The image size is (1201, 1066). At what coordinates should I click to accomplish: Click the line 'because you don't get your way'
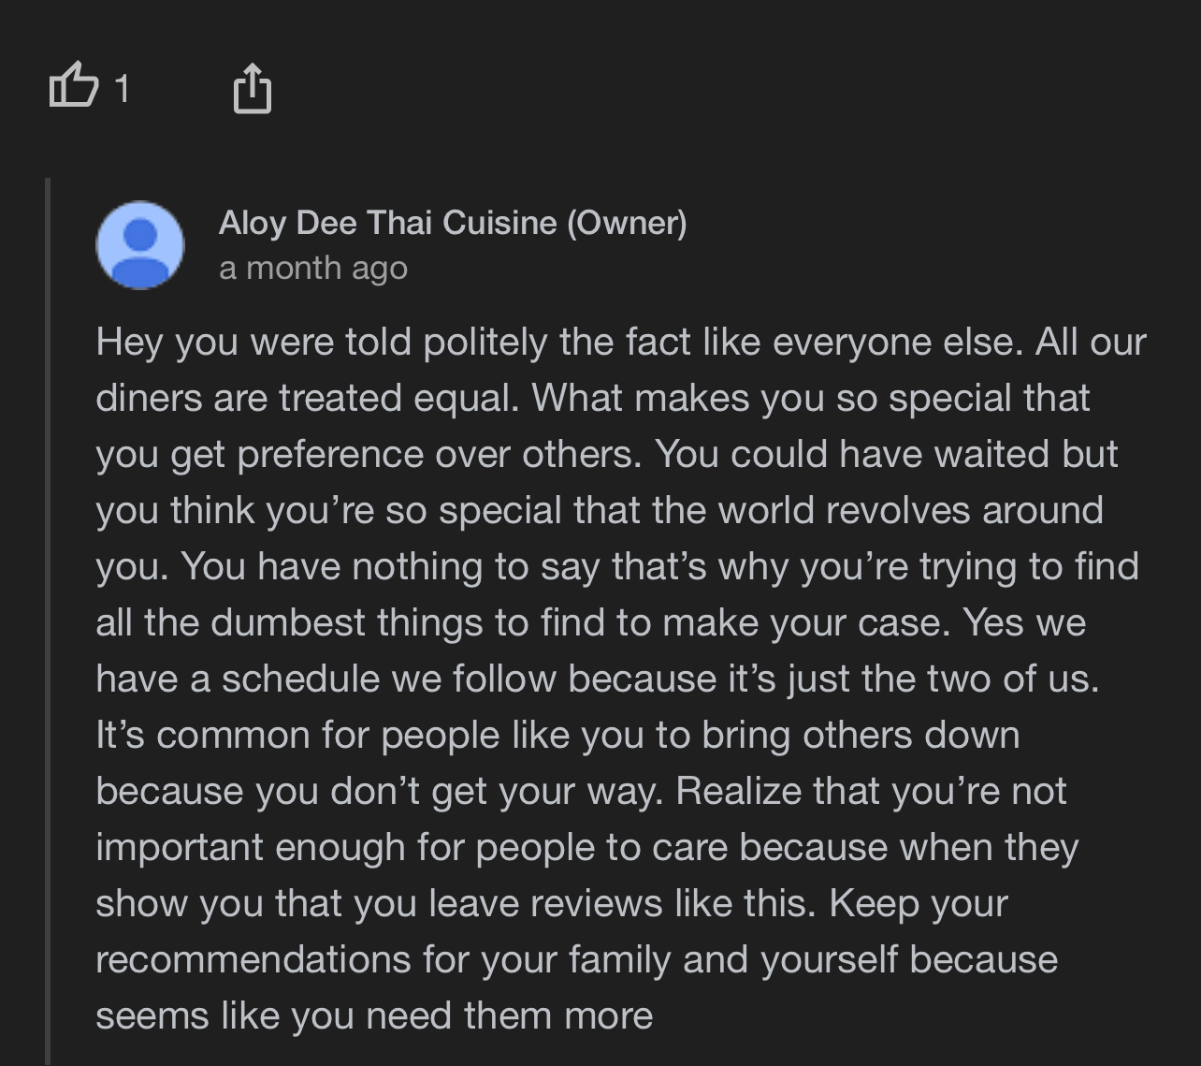pyautogui.click(x=580, y=792)
